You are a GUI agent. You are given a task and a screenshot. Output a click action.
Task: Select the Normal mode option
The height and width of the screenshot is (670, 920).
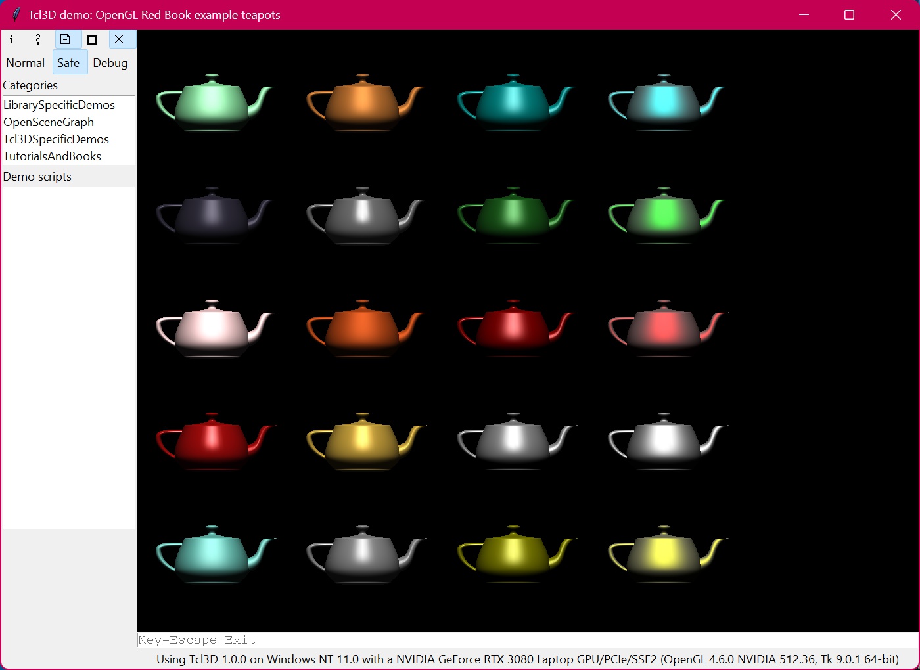pos(26,63)
